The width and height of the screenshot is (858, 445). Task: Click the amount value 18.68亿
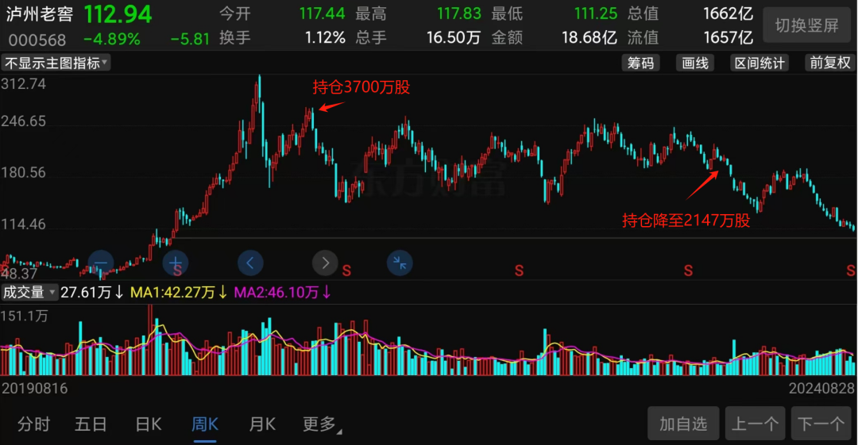(589, 38)
